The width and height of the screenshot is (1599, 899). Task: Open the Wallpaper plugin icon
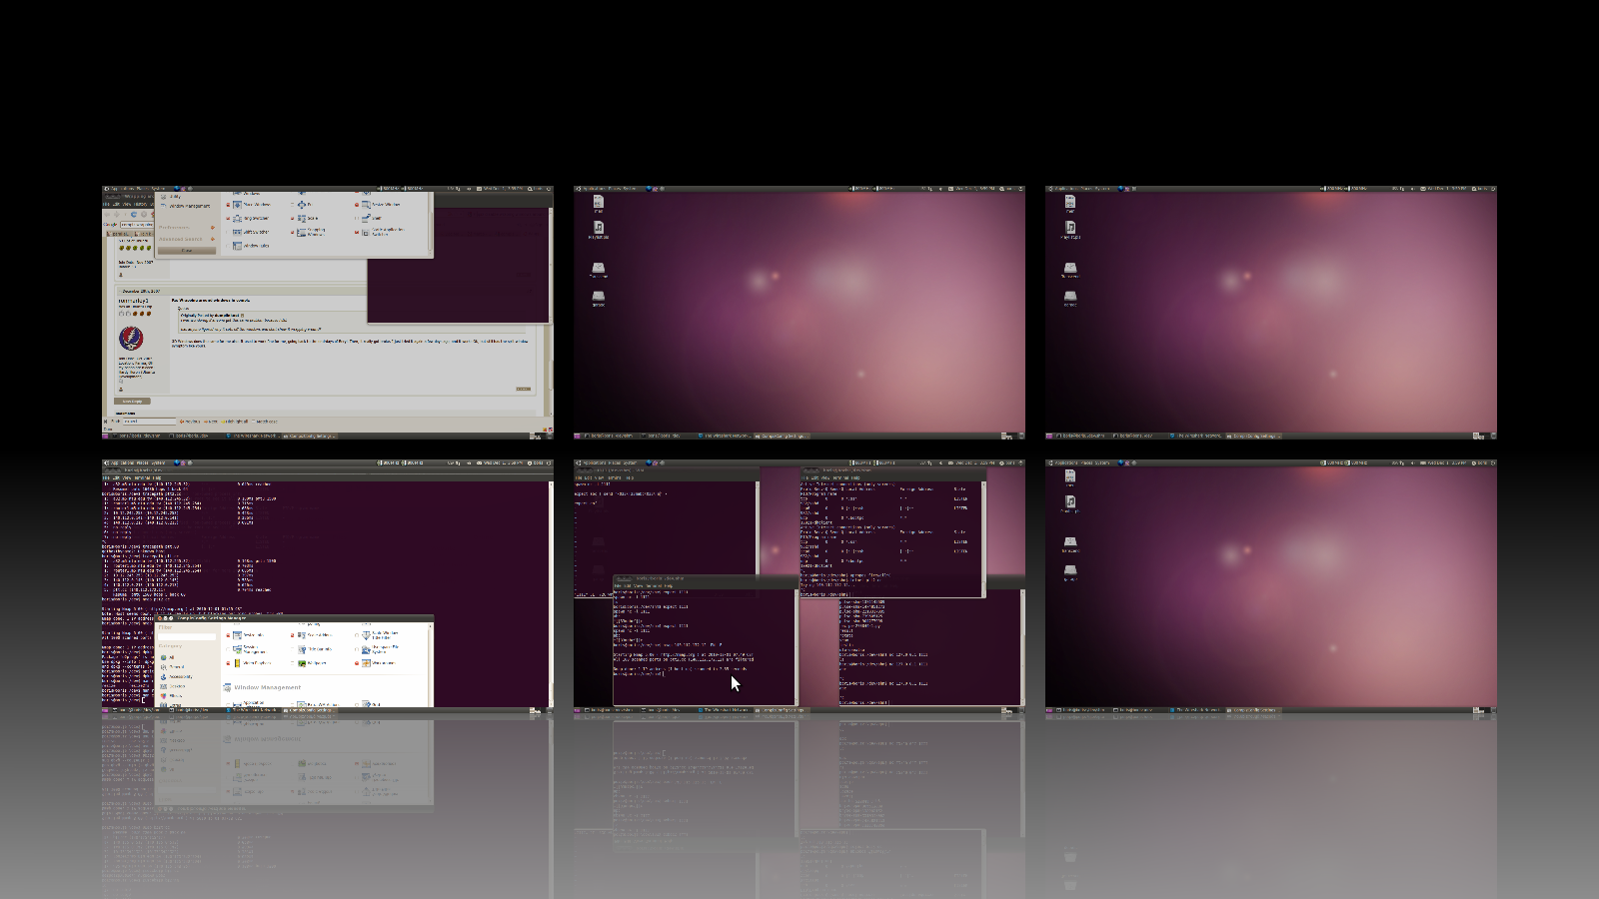(302, 663)
